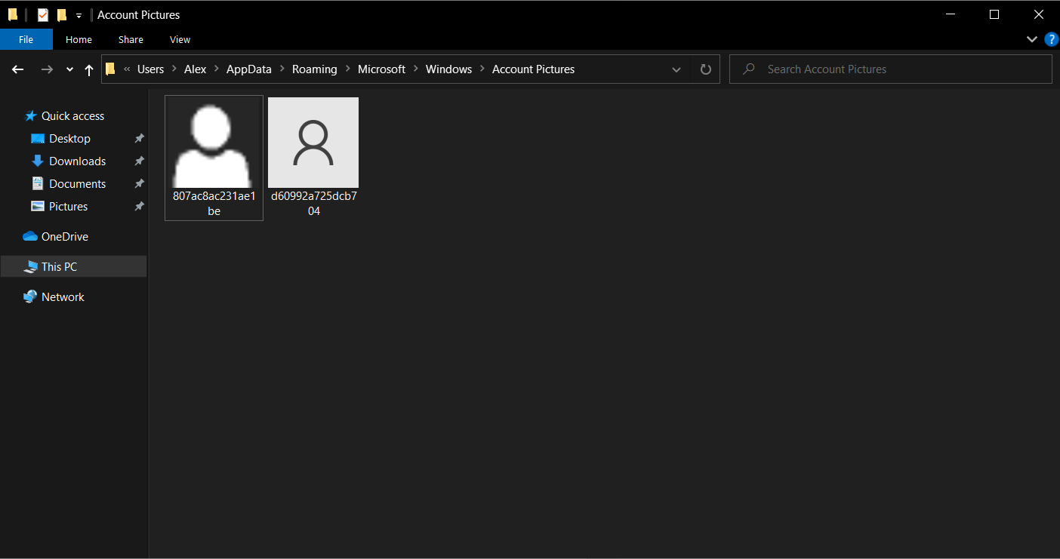Click the Desktop folder icon
1060x559 pixels.
pos(38,139)
